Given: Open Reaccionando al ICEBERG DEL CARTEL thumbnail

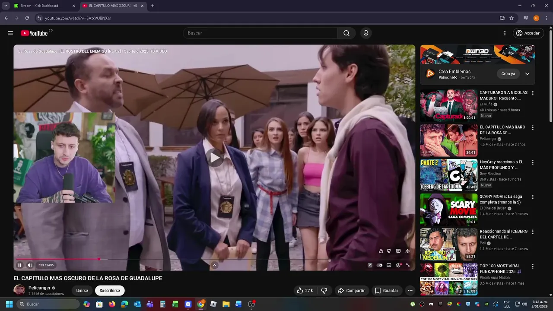Looking at the screenshot, I should point(448,244).
